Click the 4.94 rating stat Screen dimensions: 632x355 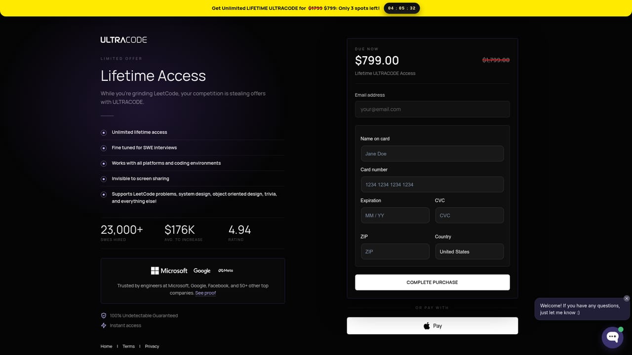[x=239, y=233]
